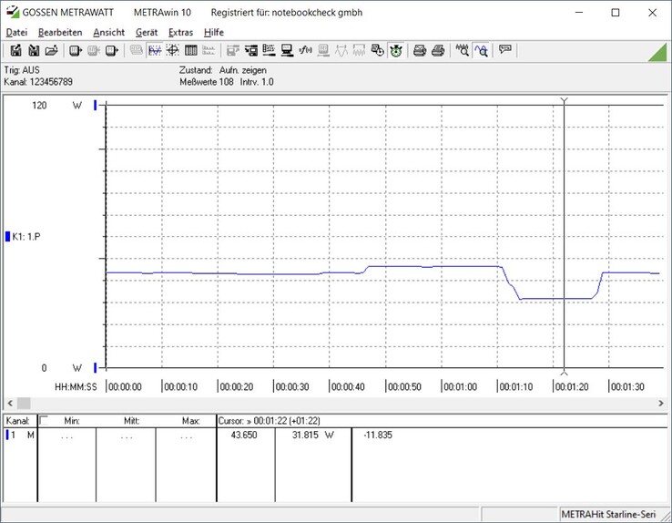This screenshot has height=523, width=672.
Task: Click the GOSSEN METRAWATT title bar icon
Action: click(13, 13)
